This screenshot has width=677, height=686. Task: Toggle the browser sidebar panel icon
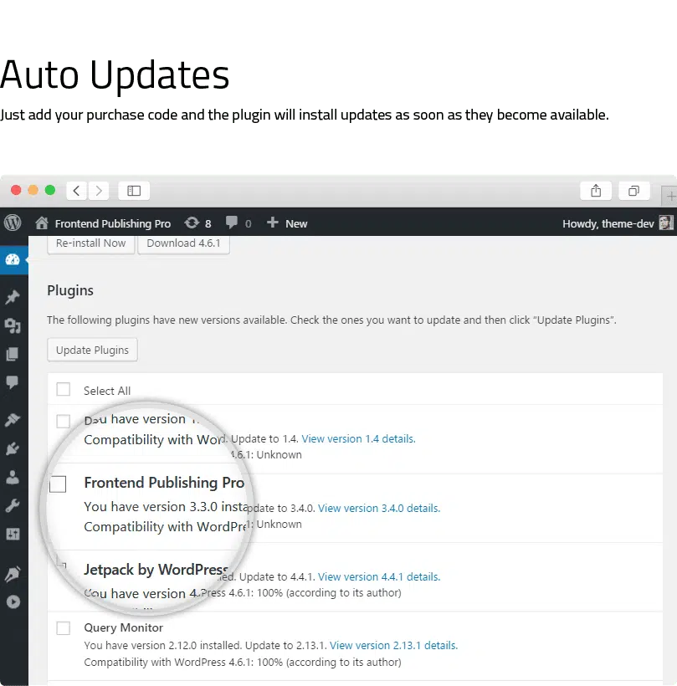click(134, 191)
